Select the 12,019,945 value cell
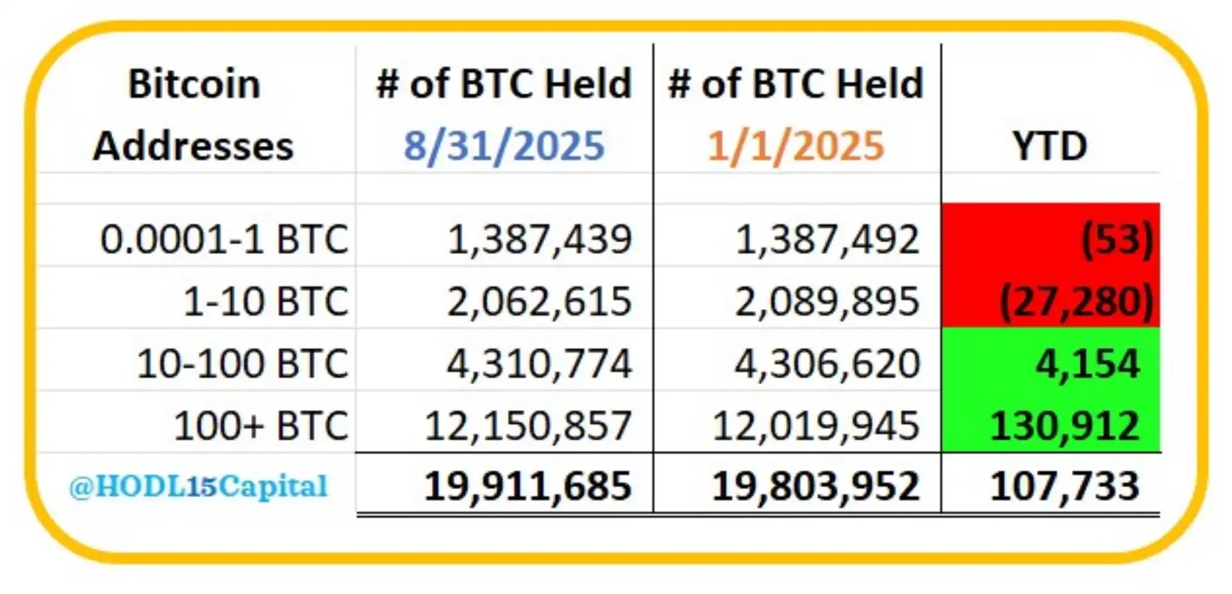The height and width of the screenshot is (594, 1232). pos(815,425)
